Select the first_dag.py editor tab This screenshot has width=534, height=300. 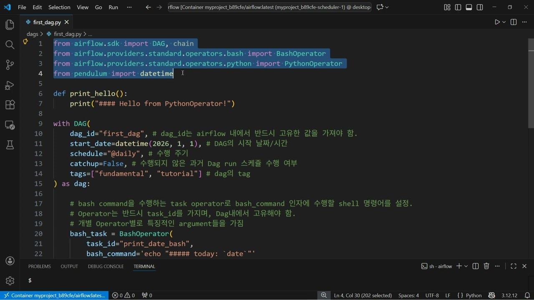tap(47, 22)
